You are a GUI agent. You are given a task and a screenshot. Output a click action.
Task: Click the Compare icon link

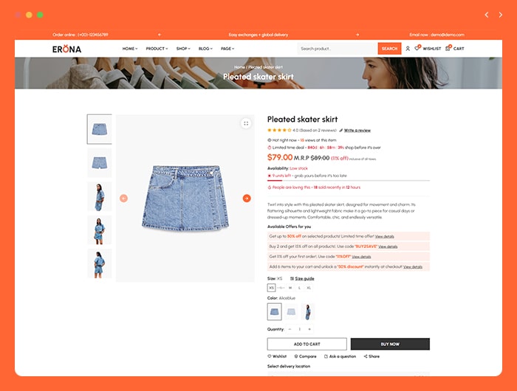click(x=305, y=356)
